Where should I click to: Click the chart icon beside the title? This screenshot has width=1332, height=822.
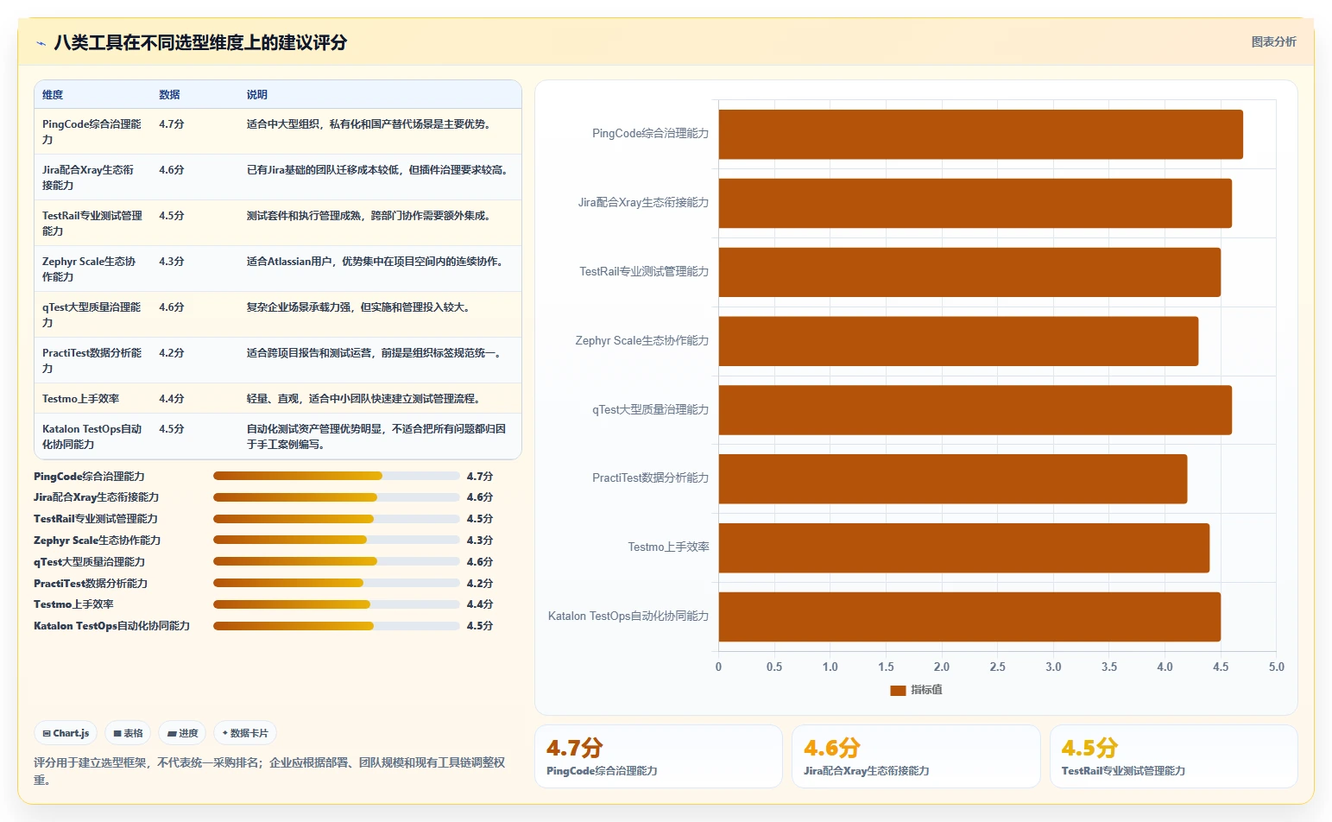41,43
